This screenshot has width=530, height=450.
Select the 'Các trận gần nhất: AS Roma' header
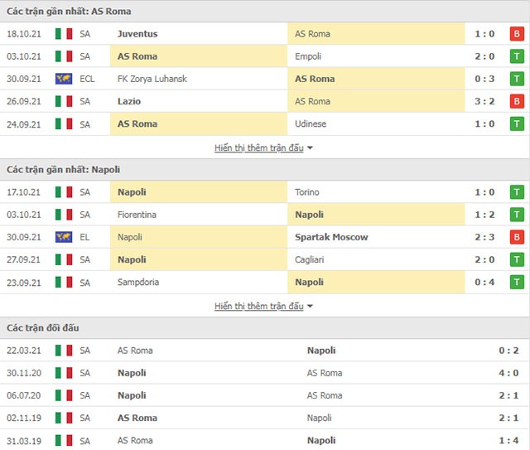click(69, 11)
